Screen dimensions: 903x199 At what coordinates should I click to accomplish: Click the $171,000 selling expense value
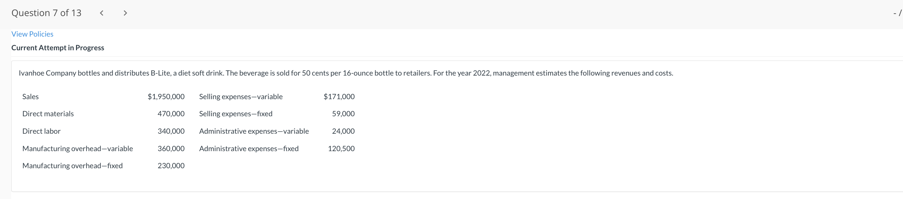(339, 97)
